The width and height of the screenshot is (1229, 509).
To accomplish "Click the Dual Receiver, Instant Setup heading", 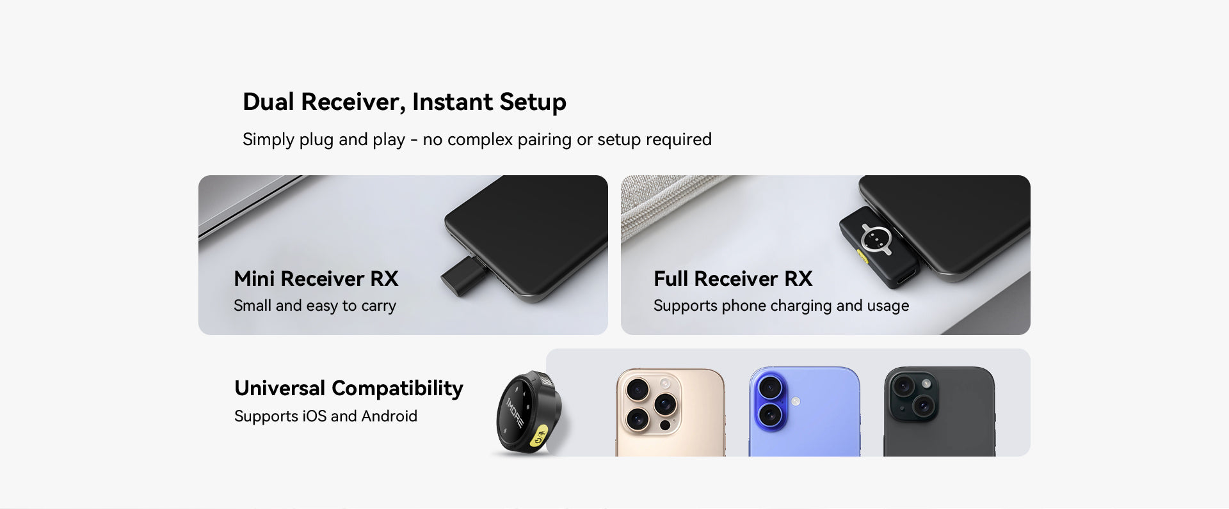I will [404, 102].
